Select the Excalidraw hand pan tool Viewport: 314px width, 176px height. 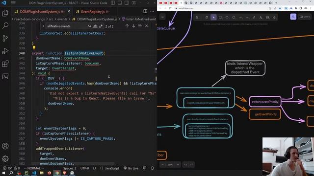click(x=207, y=18)
